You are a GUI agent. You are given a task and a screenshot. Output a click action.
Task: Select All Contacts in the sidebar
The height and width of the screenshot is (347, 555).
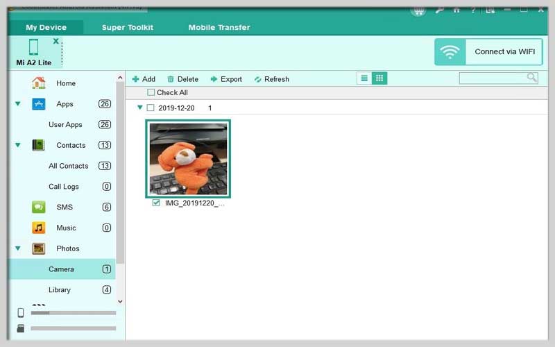click(68, 166)
